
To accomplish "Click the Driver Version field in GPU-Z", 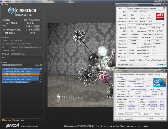I will click(x=146, y=47).
